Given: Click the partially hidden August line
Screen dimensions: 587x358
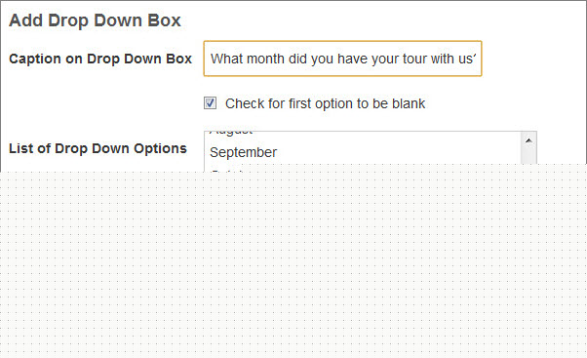Looking at the screenshot, I should click(x=231, y=133).
